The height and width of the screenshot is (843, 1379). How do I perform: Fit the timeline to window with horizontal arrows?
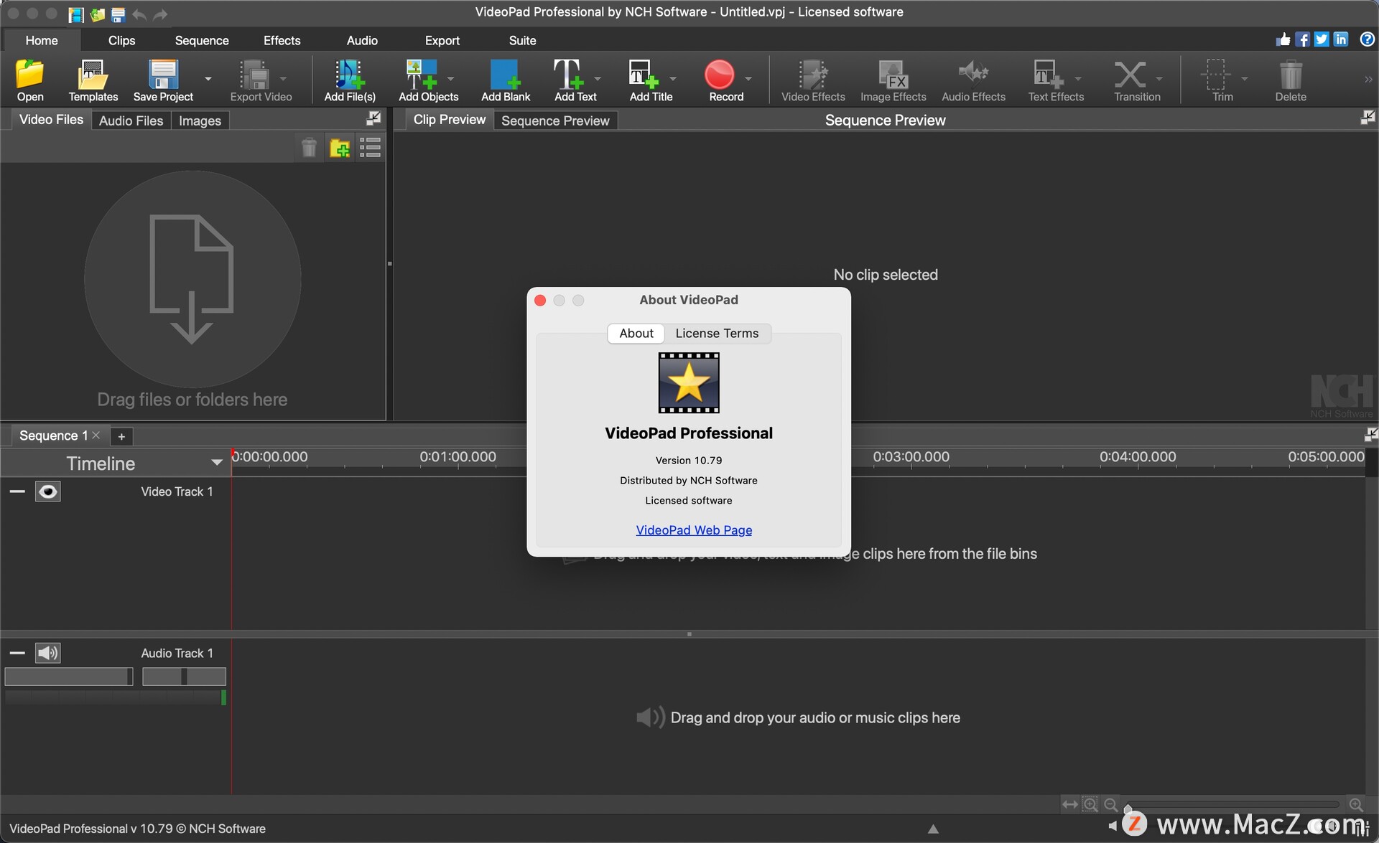1070,804
